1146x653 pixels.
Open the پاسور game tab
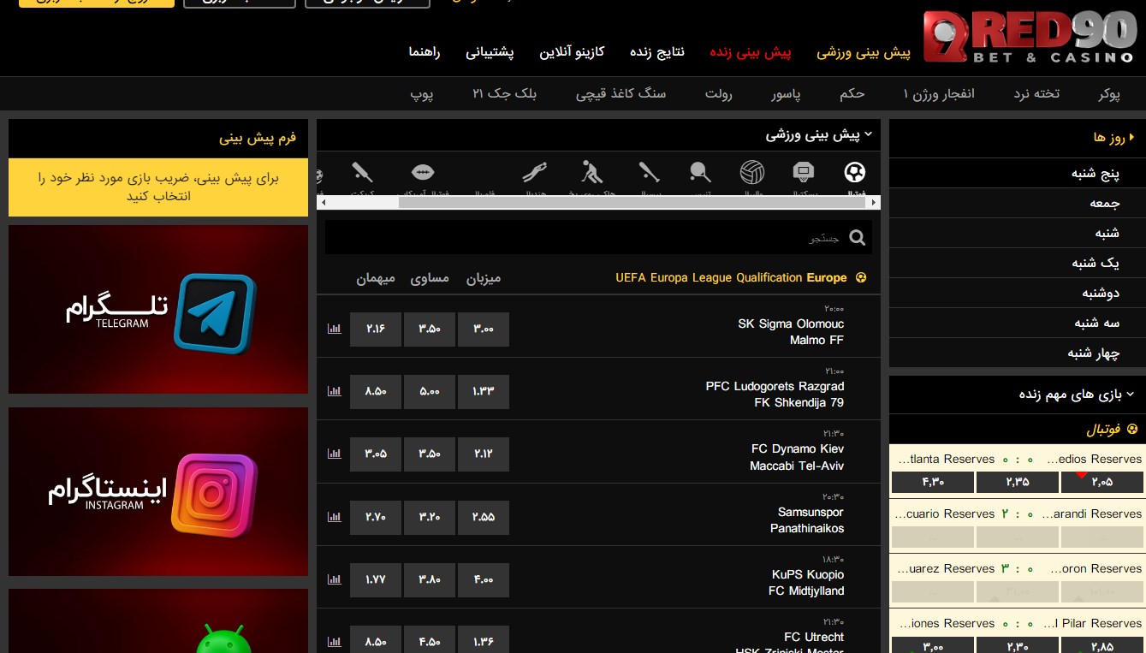(x=786, y=94)
